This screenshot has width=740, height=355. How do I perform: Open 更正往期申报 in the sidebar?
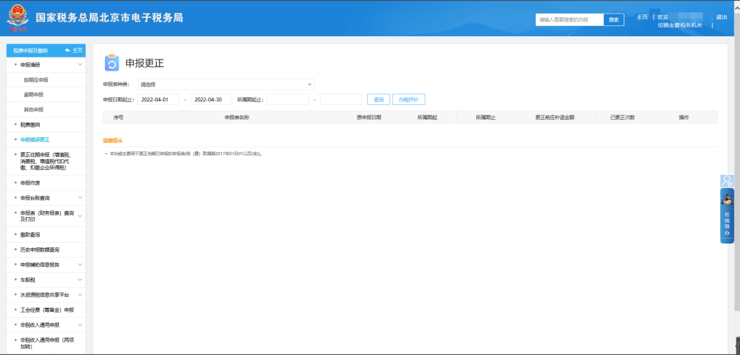(x=46, y=161)
